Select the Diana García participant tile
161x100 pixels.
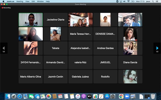[130, 62]
